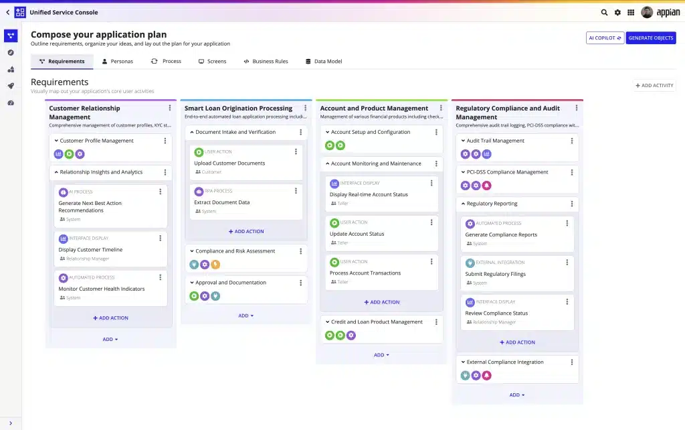Open kebab menu on Upload Customer Documents card
This screenshot has width=685, height=430.
coord(296,152)
